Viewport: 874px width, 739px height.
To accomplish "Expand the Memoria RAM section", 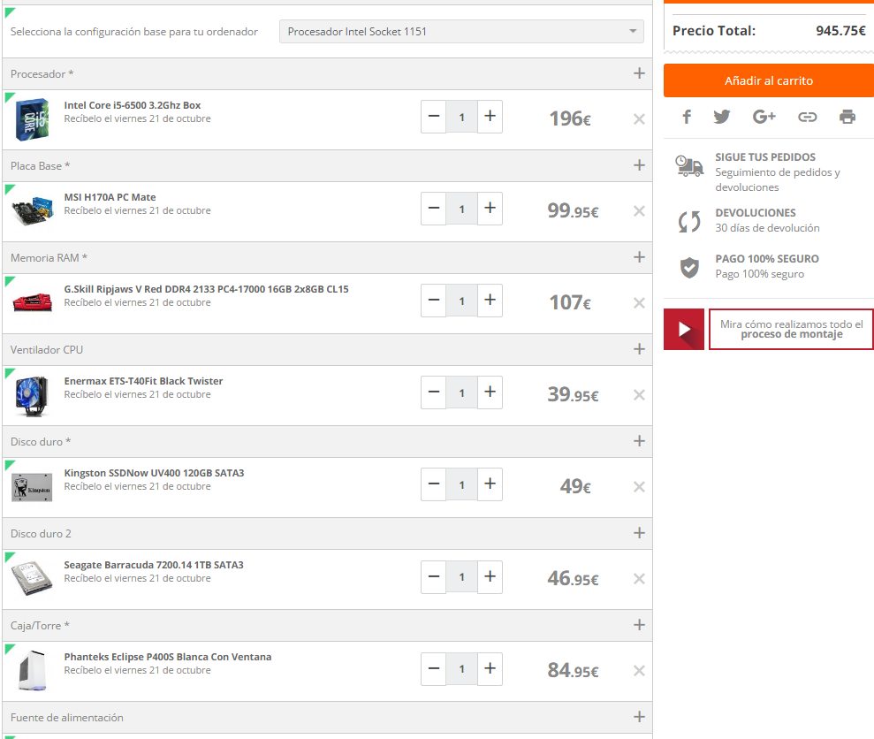I will click(x=639, y=257).
